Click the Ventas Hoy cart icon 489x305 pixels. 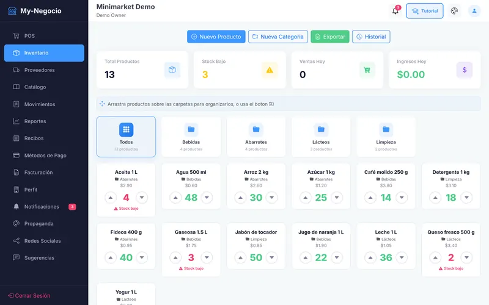click(x=367, y=70)
